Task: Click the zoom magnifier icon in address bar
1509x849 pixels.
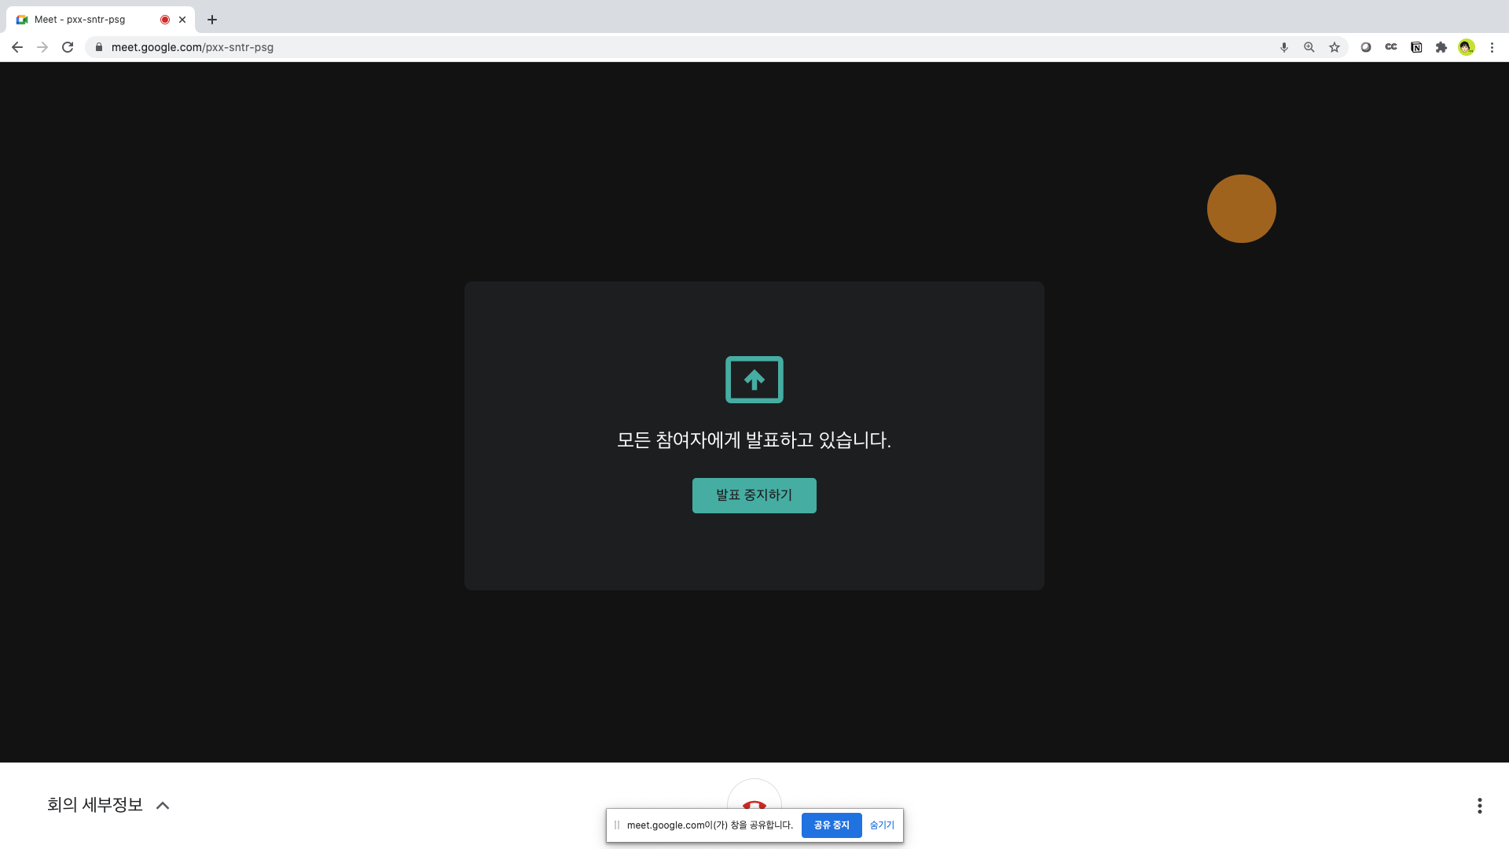Action: pos(1309,47)
